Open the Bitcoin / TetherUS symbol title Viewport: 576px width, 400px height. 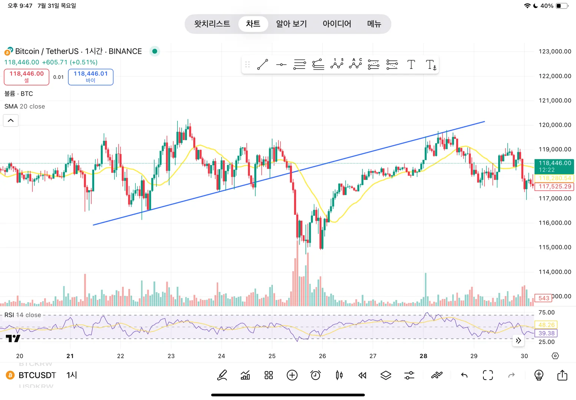[79, 51]
